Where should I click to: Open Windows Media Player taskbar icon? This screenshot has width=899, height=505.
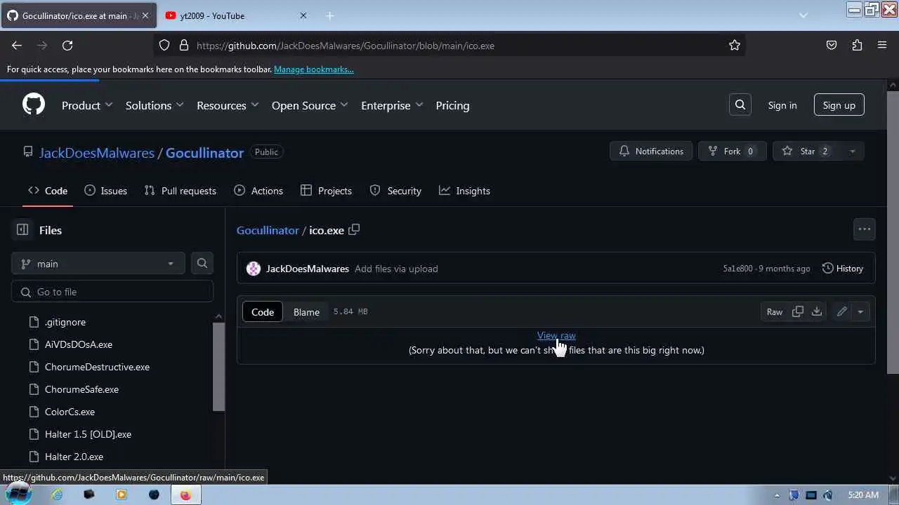coord(122,494)
